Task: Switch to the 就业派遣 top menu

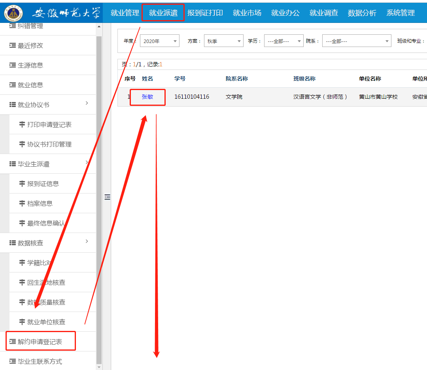Action: pos(163,13)
